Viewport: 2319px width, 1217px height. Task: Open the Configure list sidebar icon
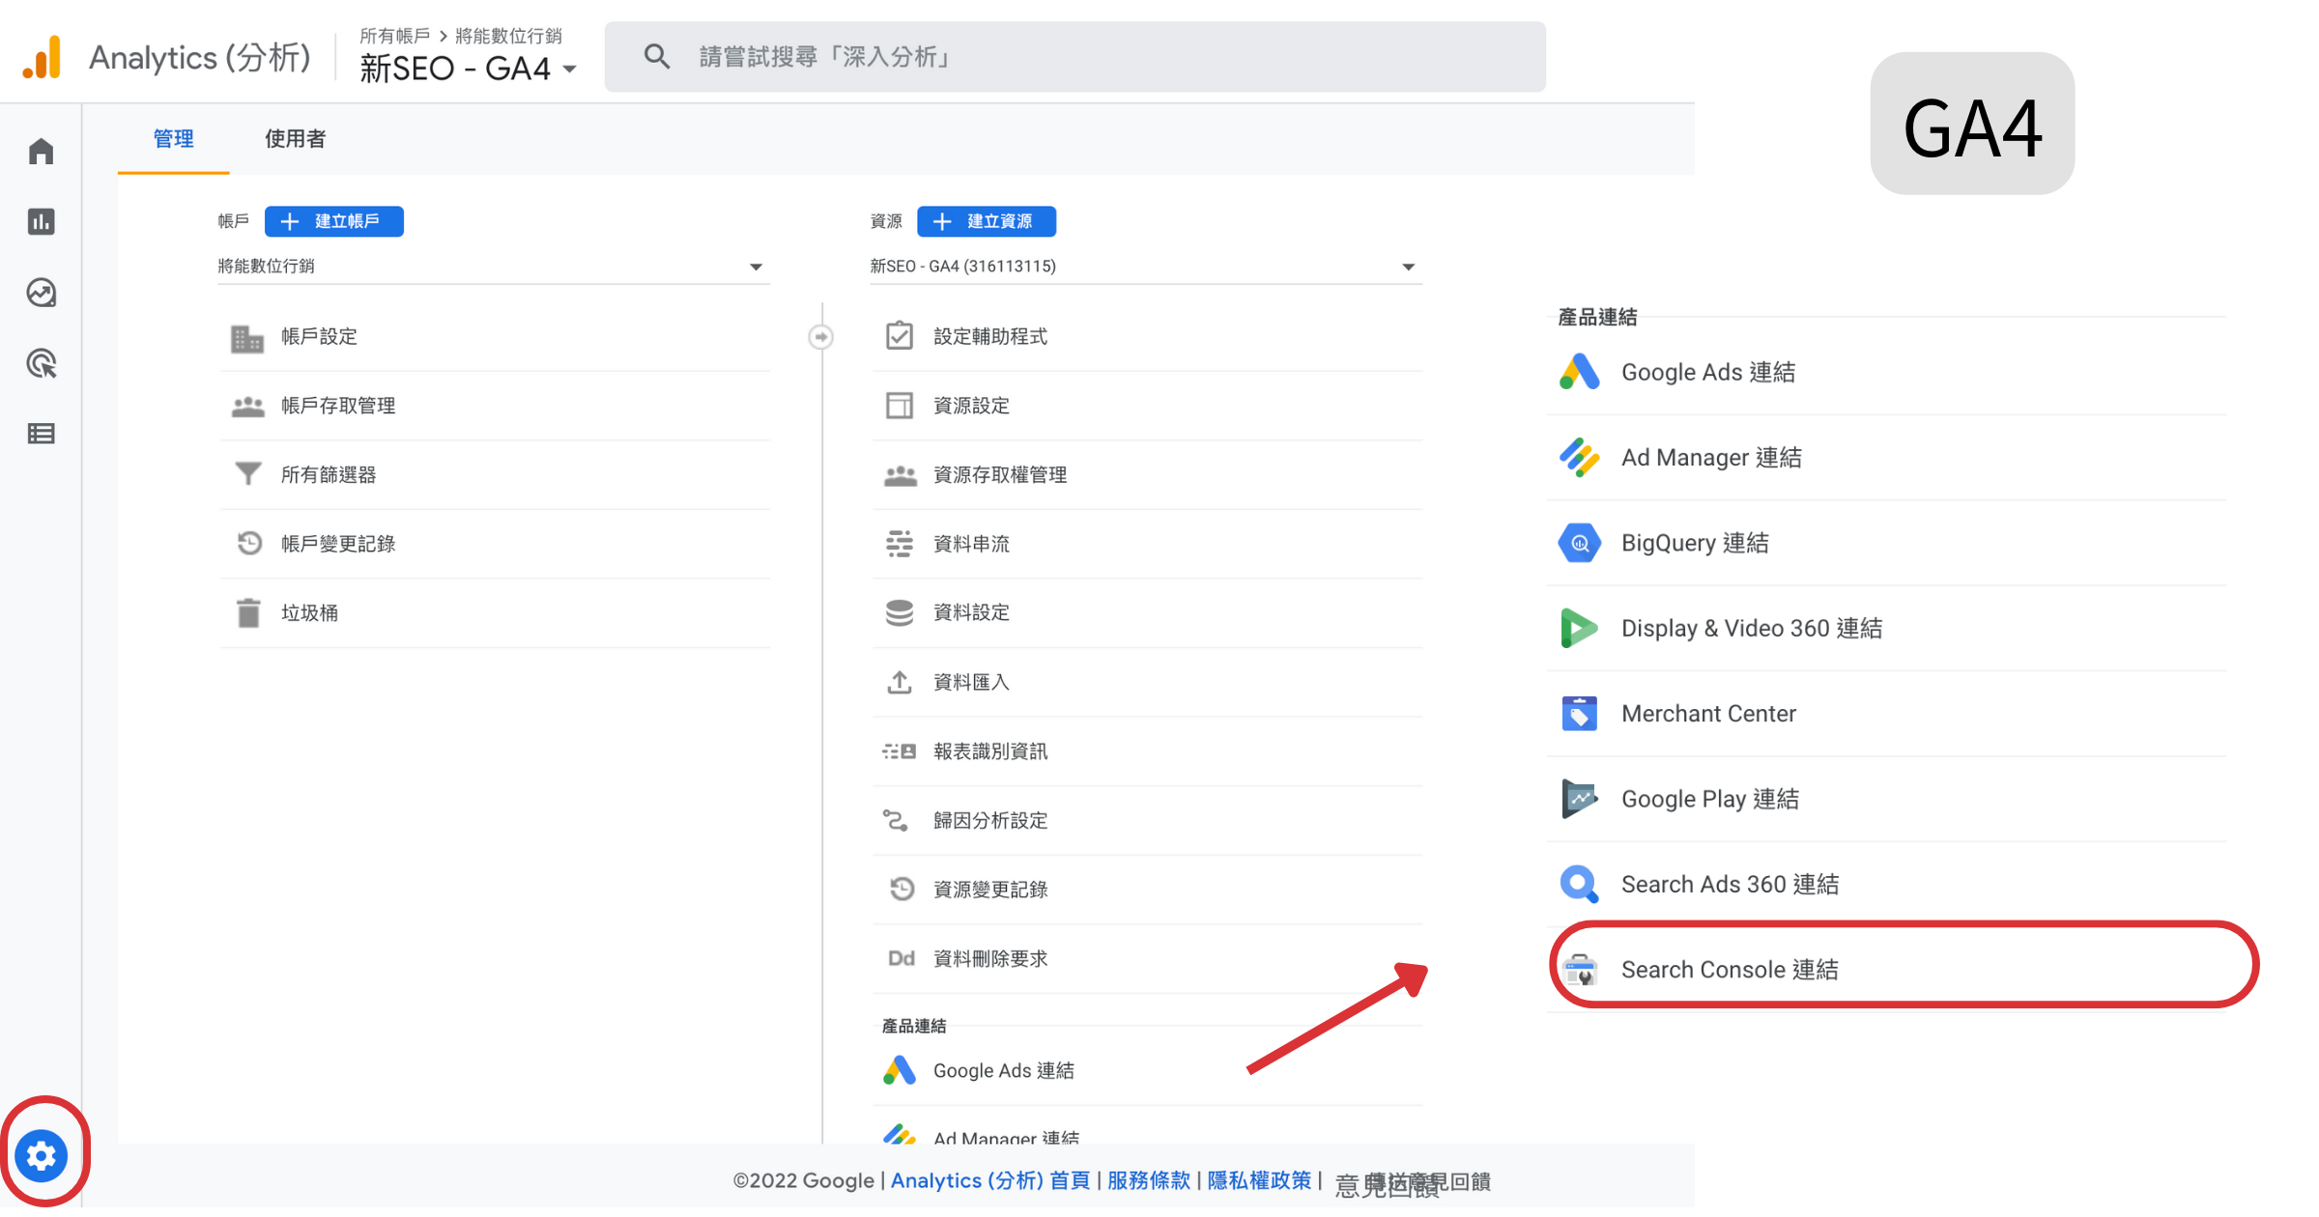41,434
